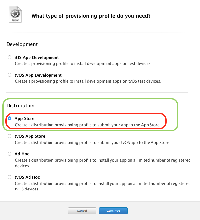Click the Cancel button
The width and height of the screenshot is (200, 220).
82,211
